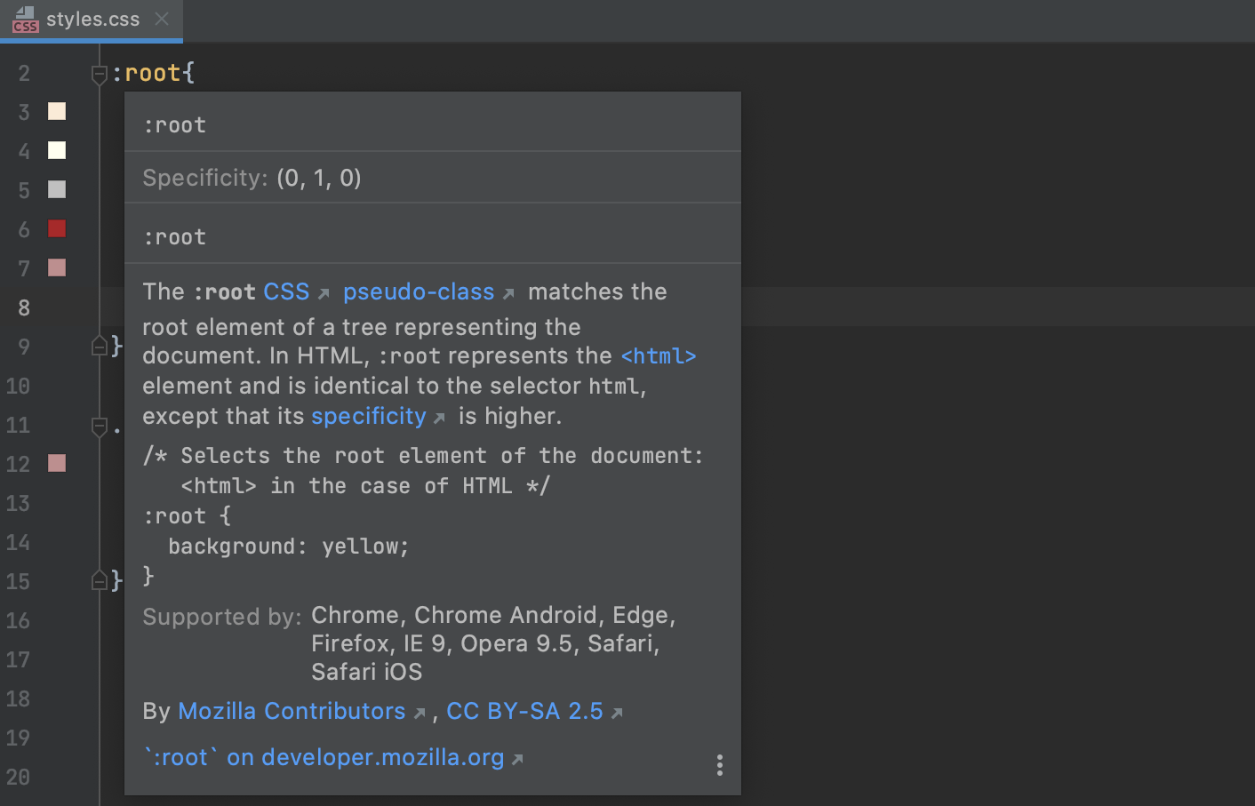Click the red color swatch on line 6
1255x806 pixels.
56,228
